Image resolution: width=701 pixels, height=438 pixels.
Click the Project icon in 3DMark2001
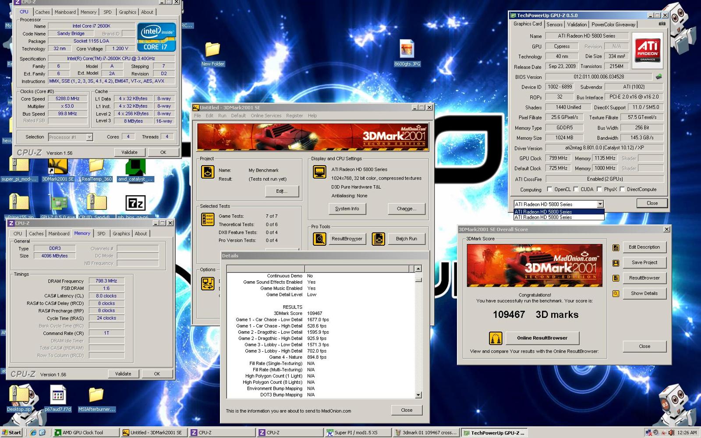click(x=208, y=172)
